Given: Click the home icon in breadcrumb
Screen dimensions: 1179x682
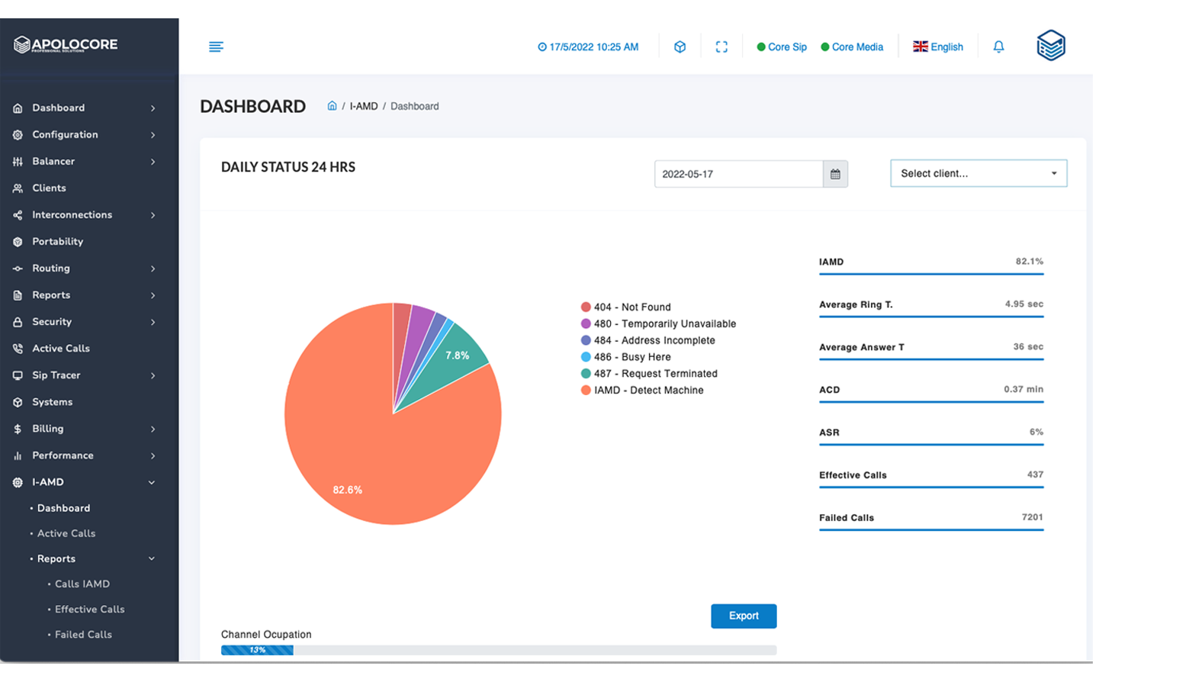Looking at the screenshot, I should click(x=332, y=106).
